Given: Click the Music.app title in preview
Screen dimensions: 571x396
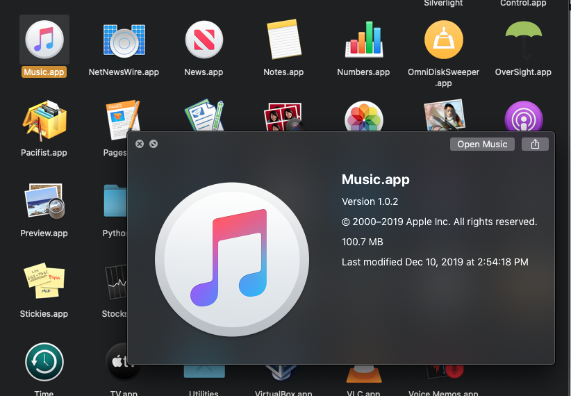Looking at the screenshot, I should coord(375,180).
